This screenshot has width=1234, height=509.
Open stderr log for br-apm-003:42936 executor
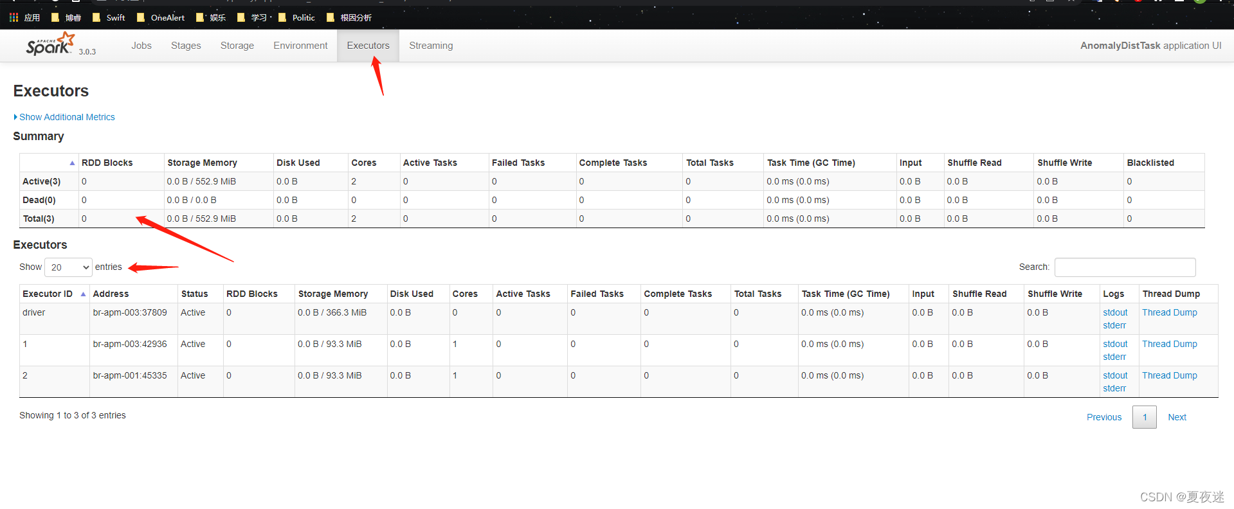(1114, 357)
